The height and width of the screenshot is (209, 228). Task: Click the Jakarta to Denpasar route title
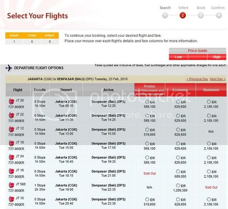click(78, 79)
